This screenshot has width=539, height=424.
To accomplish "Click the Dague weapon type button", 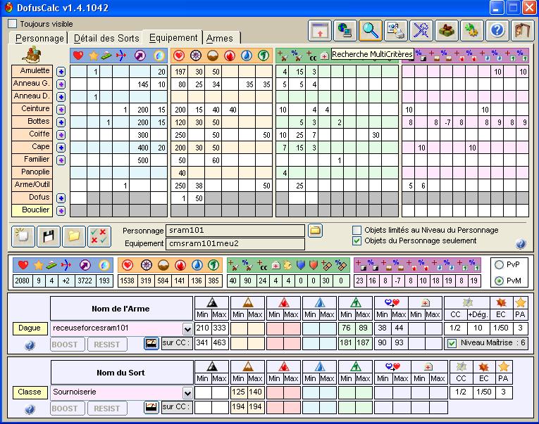I will point(30,328).
